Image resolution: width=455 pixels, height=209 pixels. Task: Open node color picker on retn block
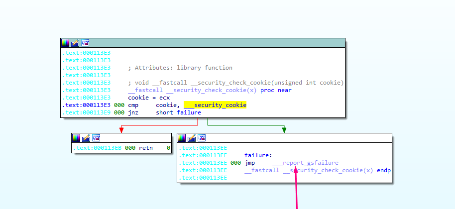click(76, 138)
